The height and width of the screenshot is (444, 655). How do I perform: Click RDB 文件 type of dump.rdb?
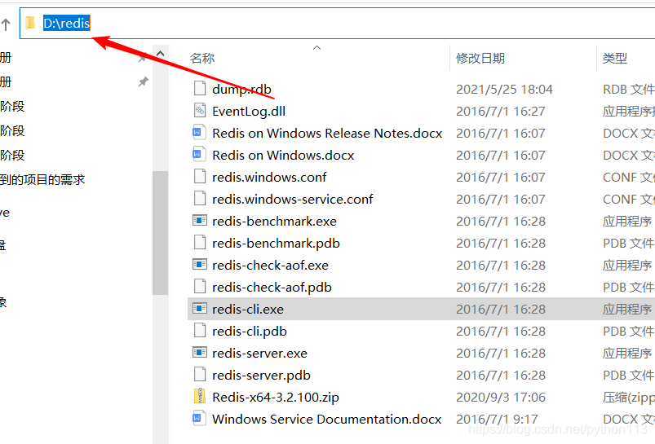(628, 90)
